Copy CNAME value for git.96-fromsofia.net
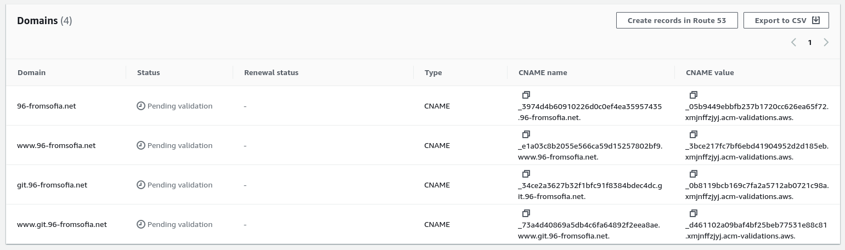The height and width of the screenshot is (250, 845). (694, 174)
